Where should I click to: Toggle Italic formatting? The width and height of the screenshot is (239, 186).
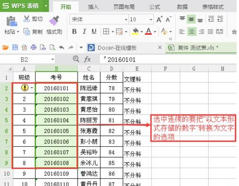tap(84, 31)
